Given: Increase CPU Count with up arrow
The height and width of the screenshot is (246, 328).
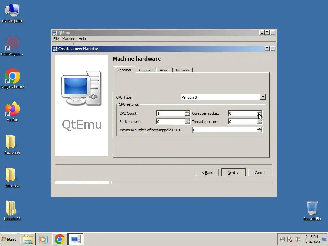Looking at the screenshot, I should pyautogui.click(x=187, y=112).
